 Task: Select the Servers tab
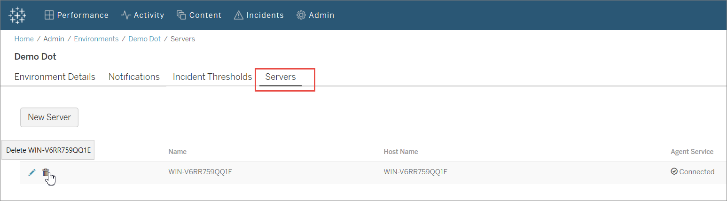(x=281, y=77)
